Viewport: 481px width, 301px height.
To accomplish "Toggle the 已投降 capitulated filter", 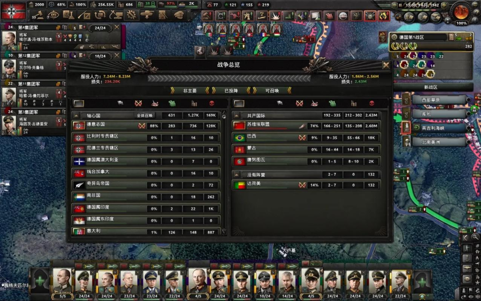I will pyautogui.click(x=231, y=90).
